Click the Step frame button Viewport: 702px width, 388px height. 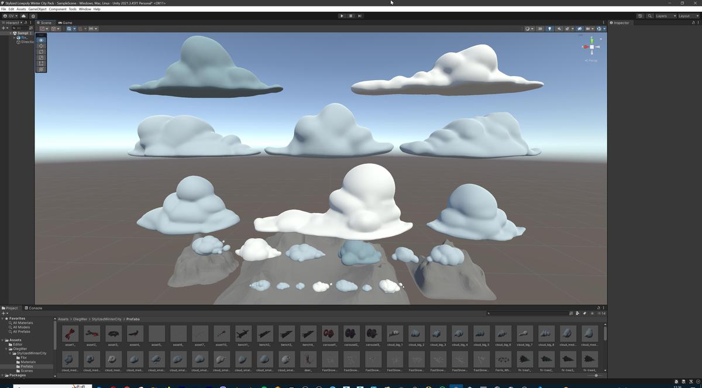click(x=359, y=16)
